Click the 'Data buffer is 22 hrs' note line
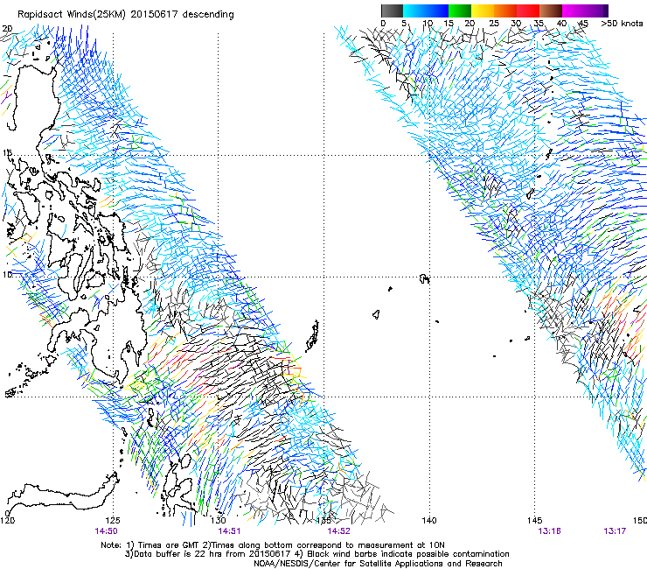647x569 pixels. (317, 554)
